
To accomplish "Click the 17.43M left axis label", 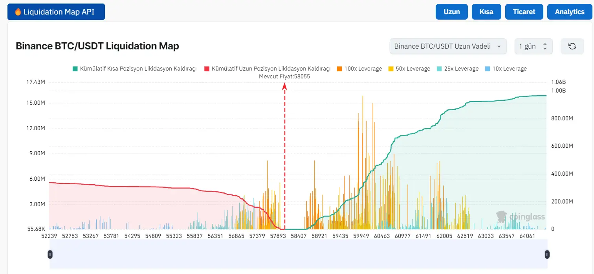I will 36,82.
